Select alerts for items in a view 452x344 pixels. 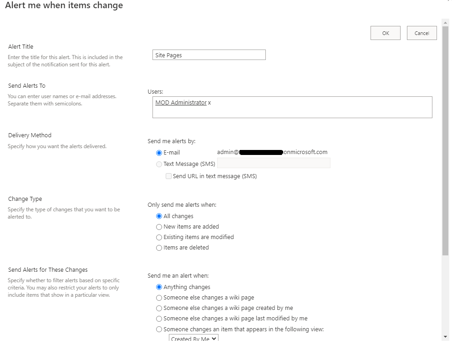pos(159,329)
